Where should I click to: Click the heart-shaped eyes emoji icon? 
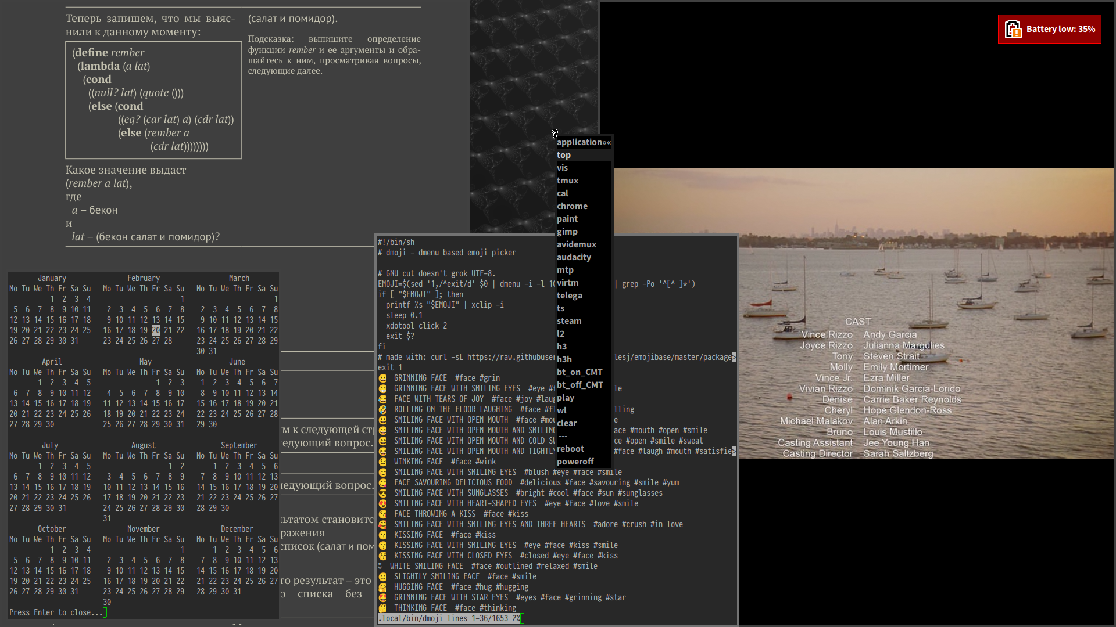382,503
